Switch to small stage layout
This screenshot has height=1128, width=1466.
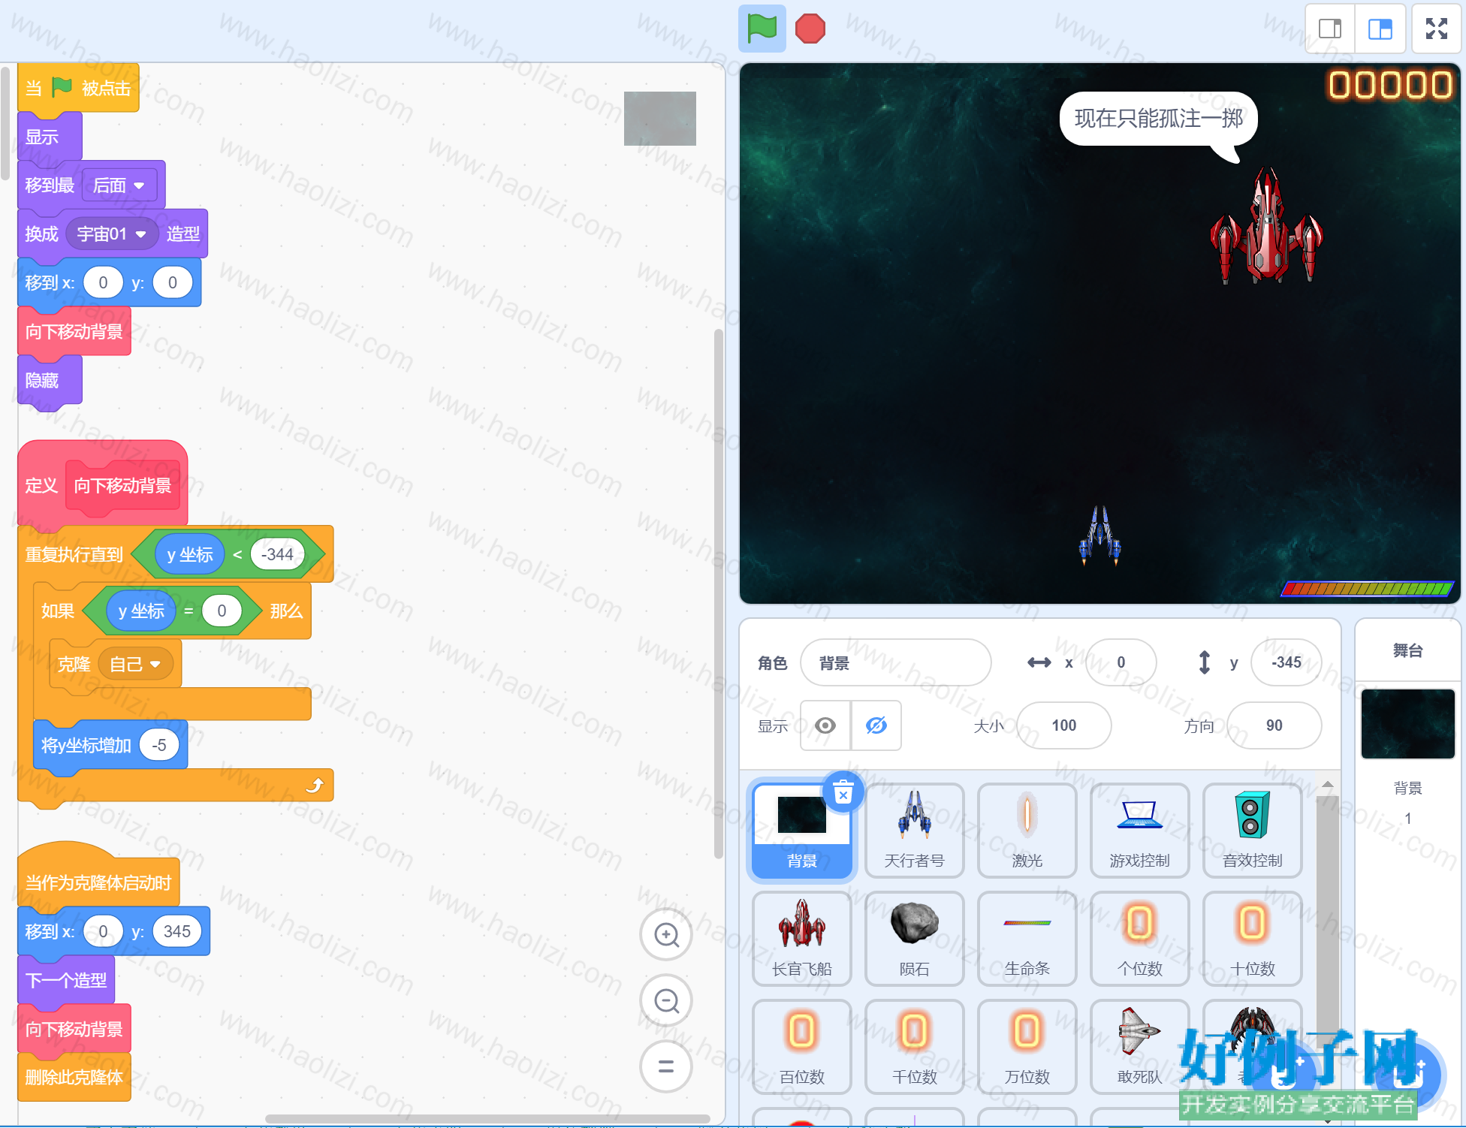point(1330,29)
